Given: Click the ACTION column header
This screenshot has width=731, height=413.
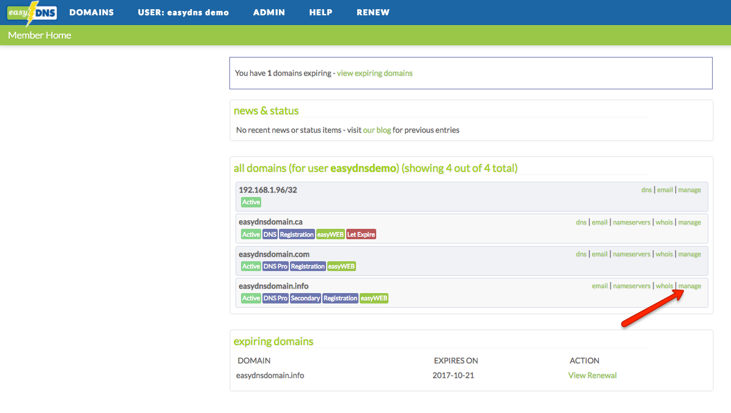Looking at the screenshot, I should click(x=585, y=361).
